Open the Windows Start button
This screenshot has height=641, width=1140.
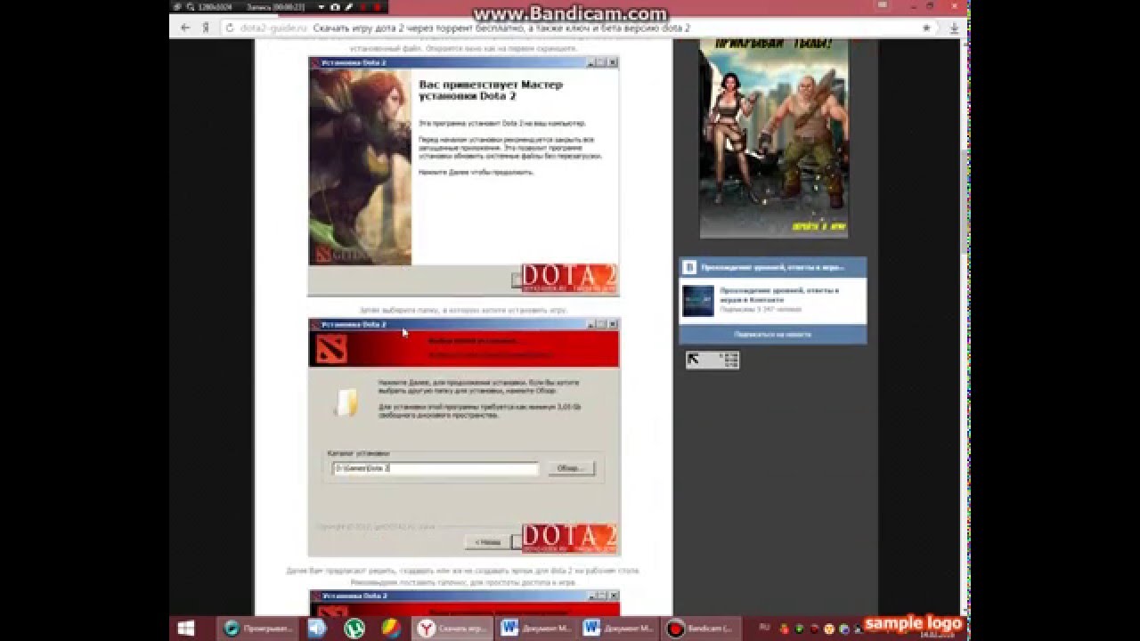[188, 628]
